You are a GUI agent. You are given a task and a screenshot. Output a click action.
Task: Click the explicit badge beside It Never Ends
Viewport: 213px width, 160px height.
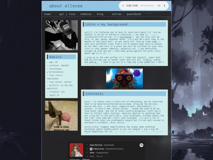click(91, 149)
